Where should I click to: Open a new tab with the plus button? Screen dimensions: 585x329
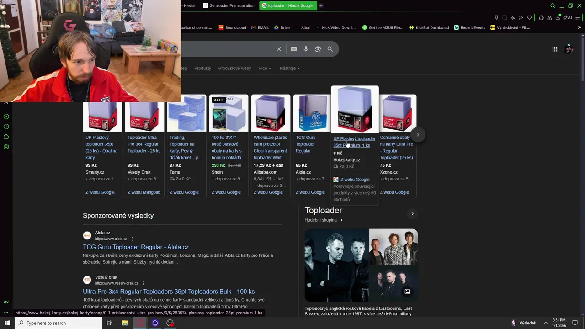(x=321, y=5)
